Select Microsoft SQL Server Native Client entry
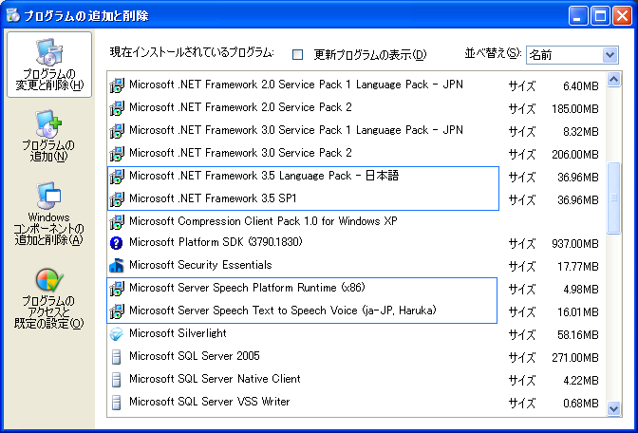The width and height of the screenshot is (638, 433). [215, 379]
